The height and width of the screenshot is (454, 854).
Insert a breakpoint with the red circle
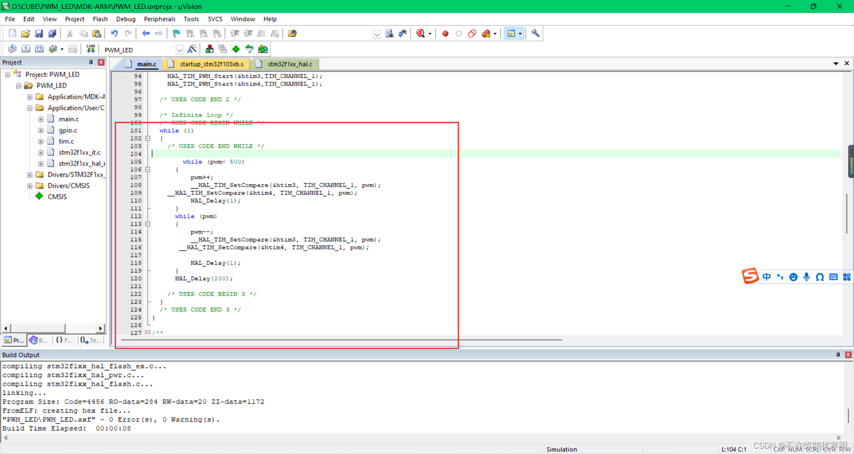pyautogui.click(x=445, y=33)
